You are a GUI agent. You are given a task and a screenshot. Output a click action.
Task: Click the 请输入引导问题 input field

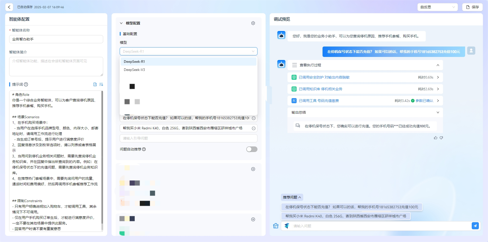point(188,138)
